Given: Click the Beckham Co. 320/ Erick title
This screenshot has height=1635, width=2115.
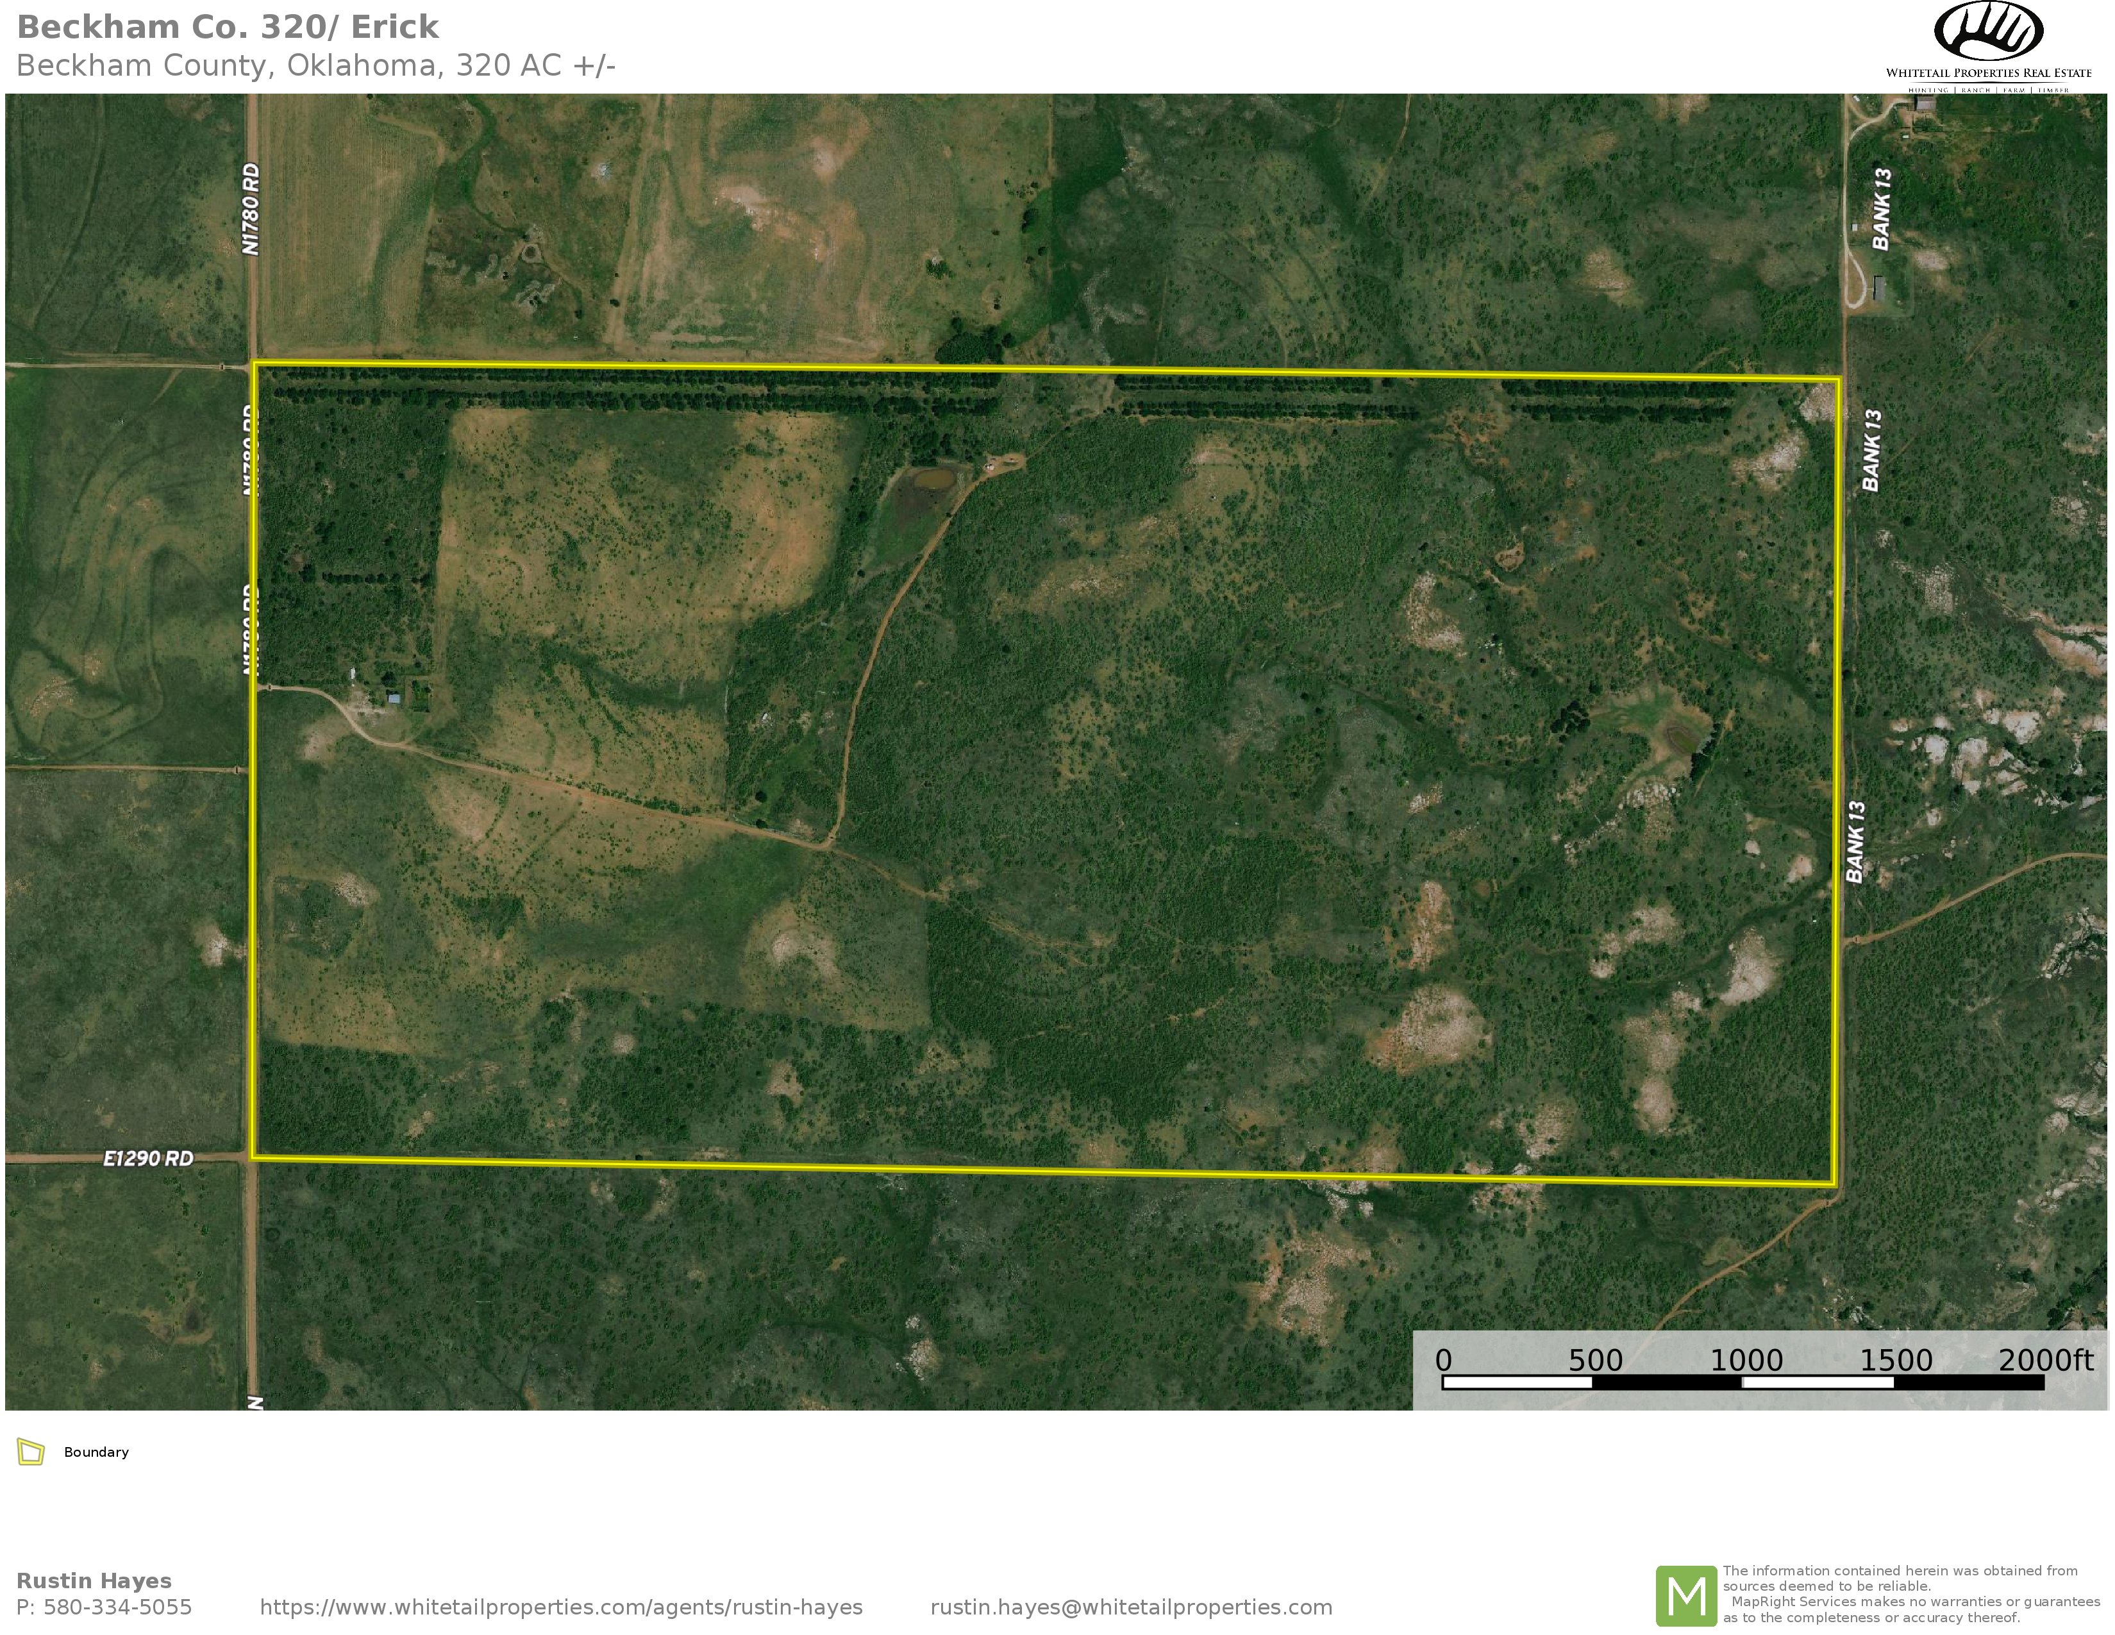Looking at the screenshot, I should 228,27.
